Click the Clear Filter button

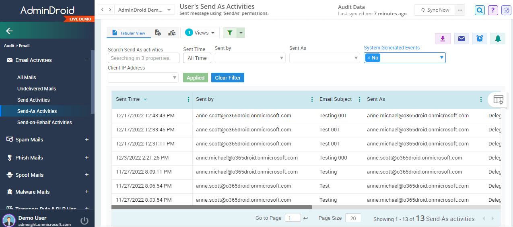coord(227,78)
